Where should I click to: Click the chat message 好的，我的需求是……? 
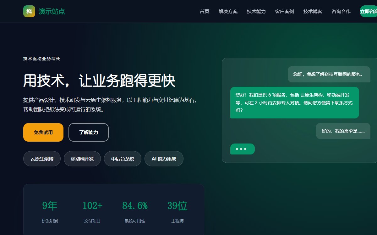[x=343, y=131]
